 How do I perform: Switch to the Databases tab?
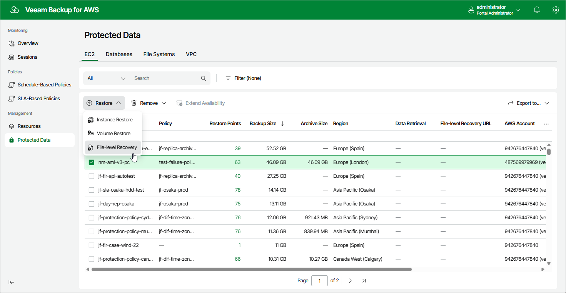pos(119,54)
